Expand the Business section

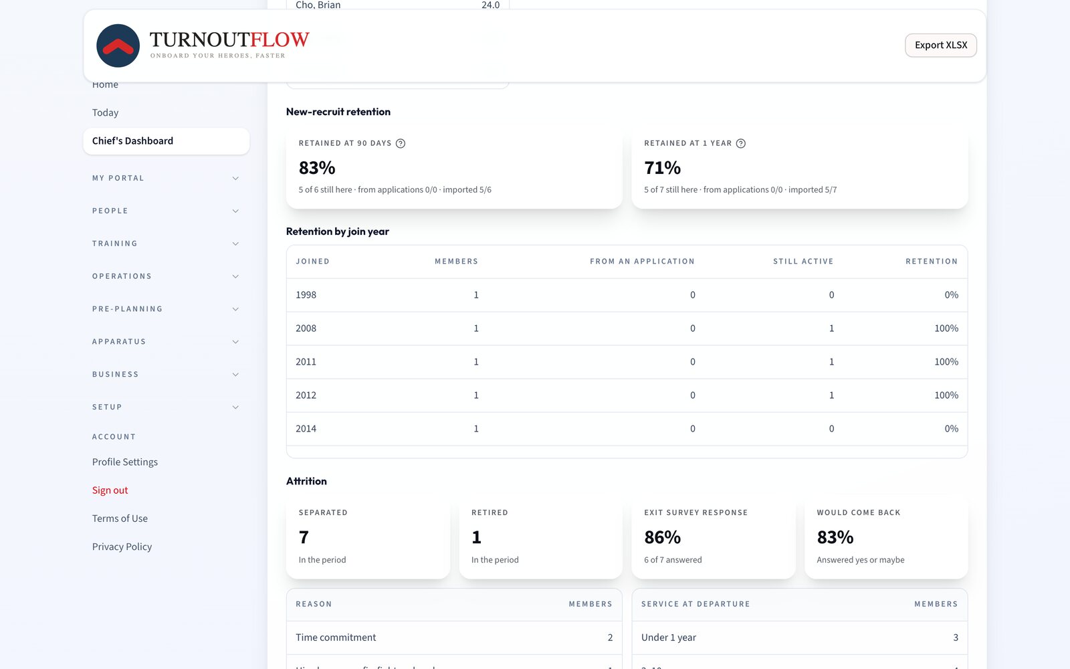166,375
